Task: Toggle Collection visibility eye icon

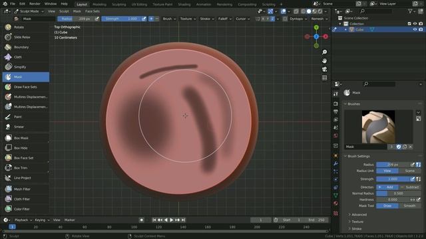Action: tap(415, 24)
